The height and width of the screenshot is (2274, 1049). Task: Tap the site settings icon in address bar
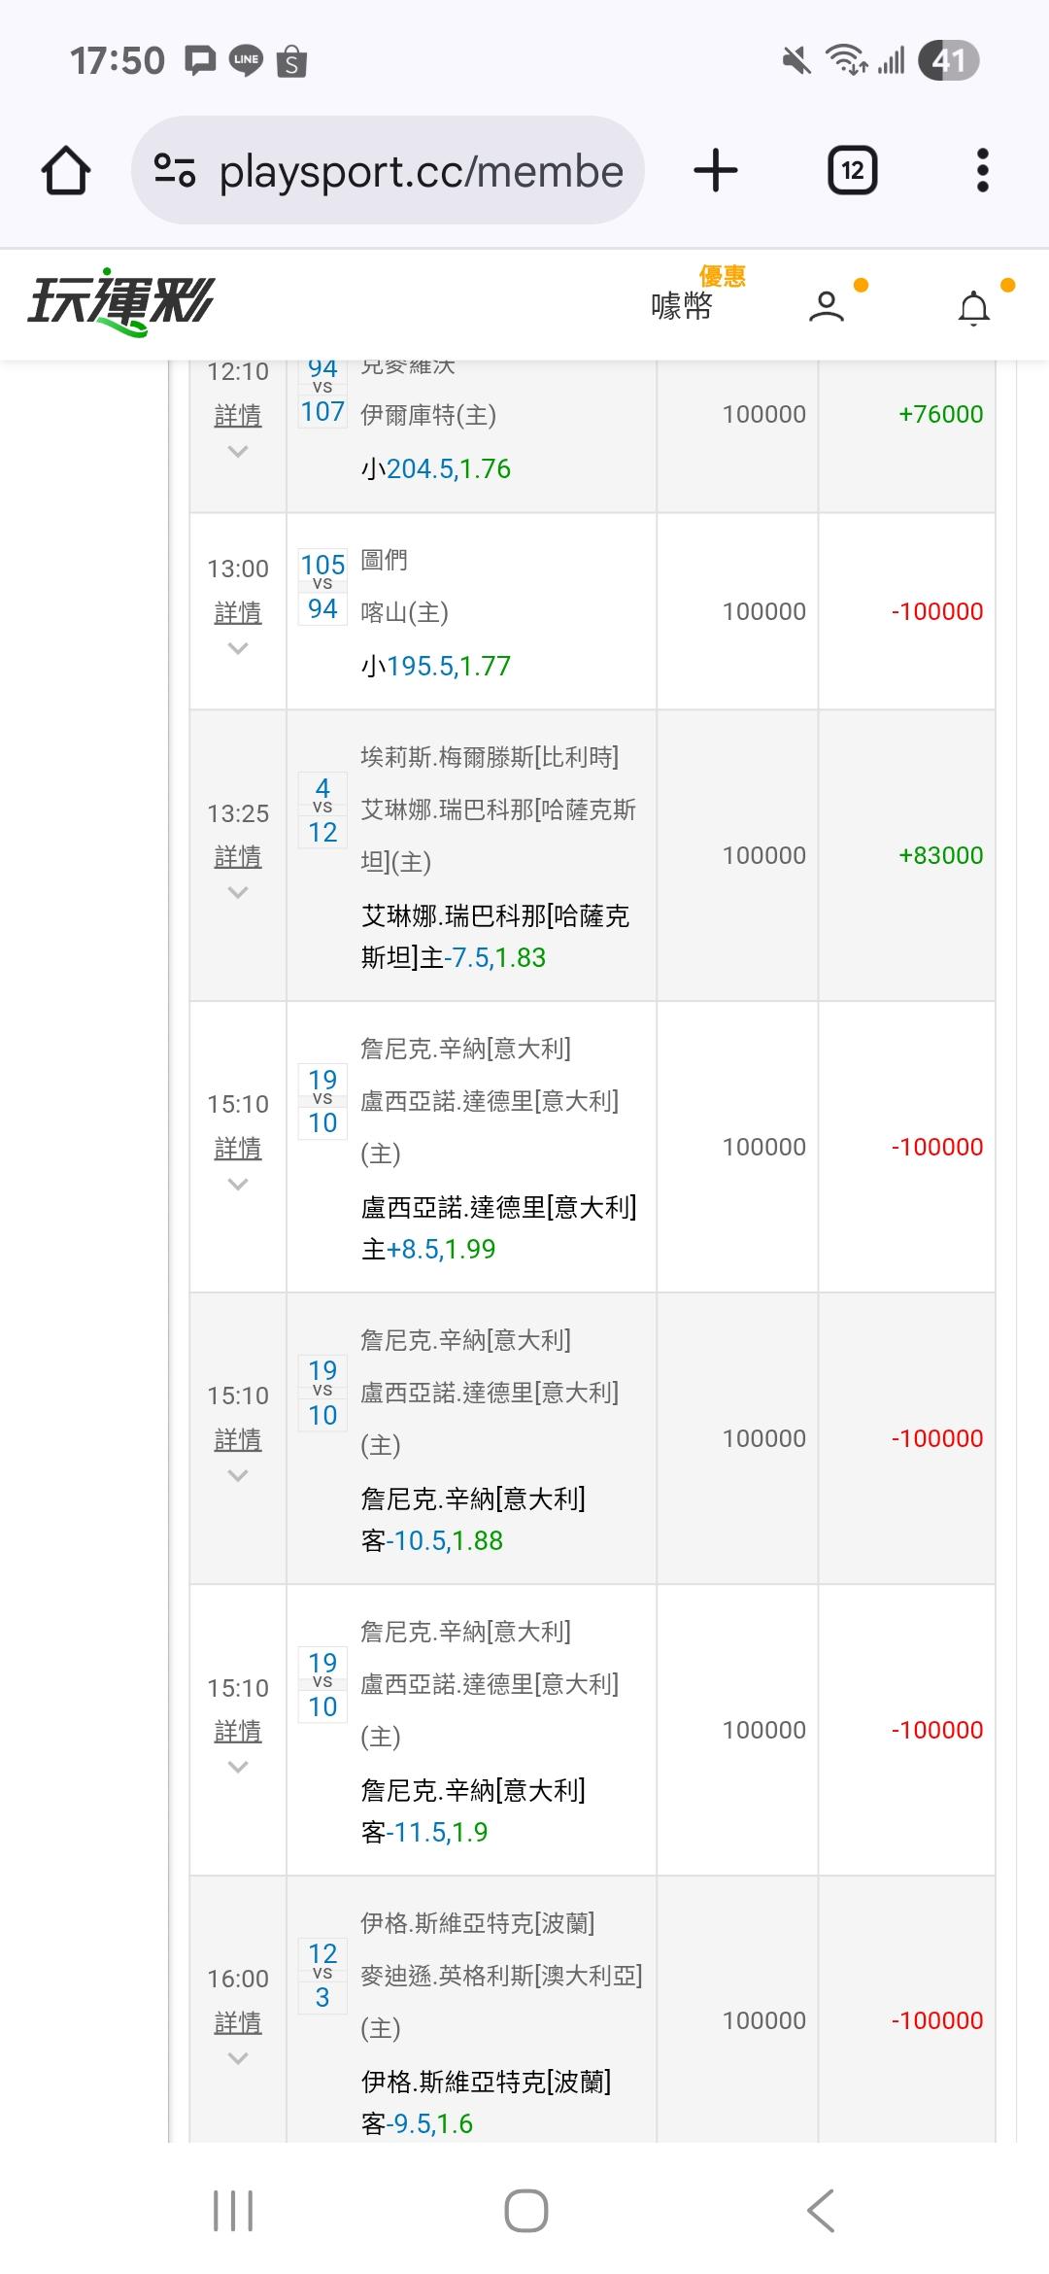(175, 171)
